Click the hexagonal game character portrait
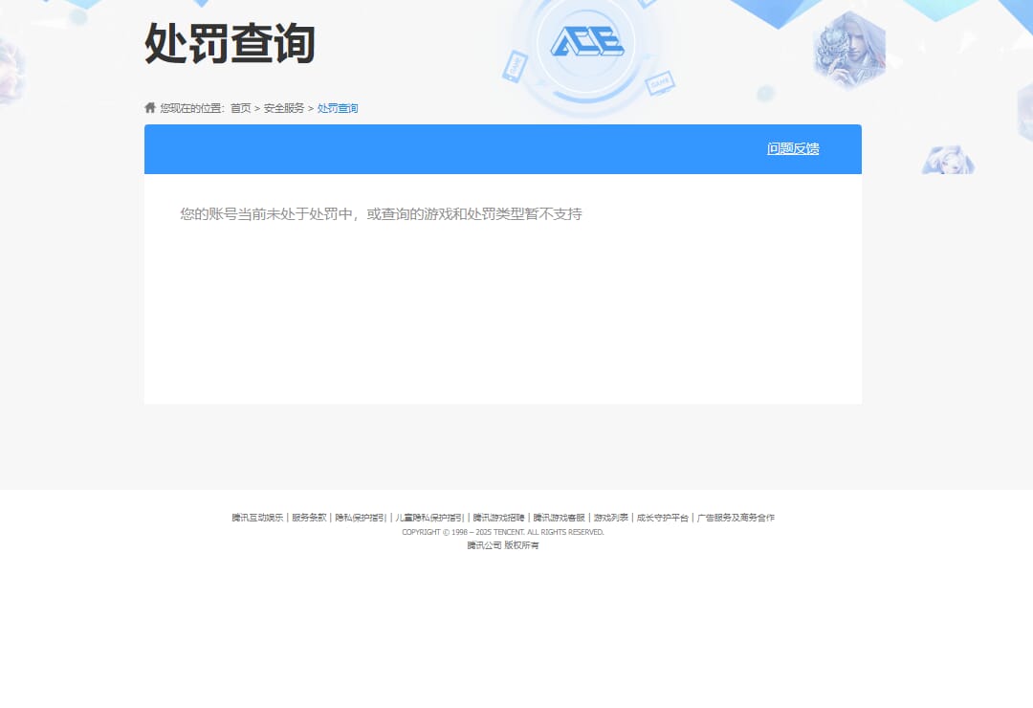 (x=848, y=50)
